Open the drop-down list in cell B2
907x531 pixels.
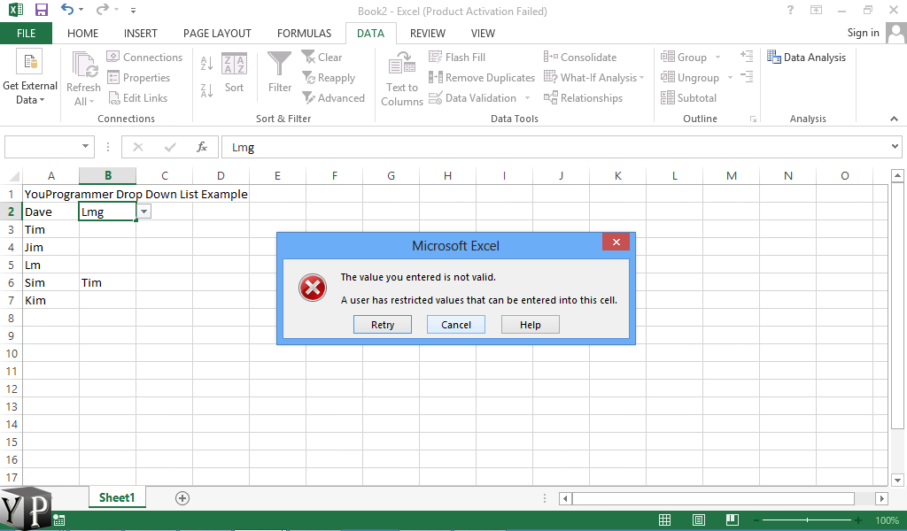143,212
